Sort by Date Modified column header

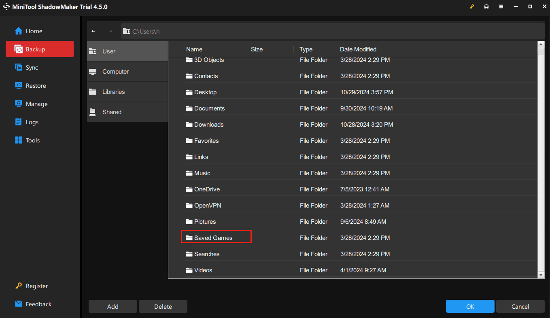pyautogui.click(x=358, y=49)
